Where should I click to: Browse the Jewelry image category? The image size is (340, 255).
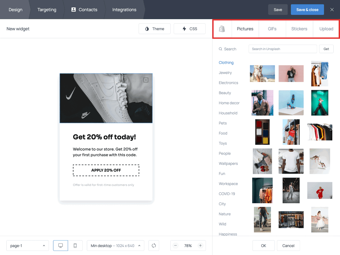(225, 73)
